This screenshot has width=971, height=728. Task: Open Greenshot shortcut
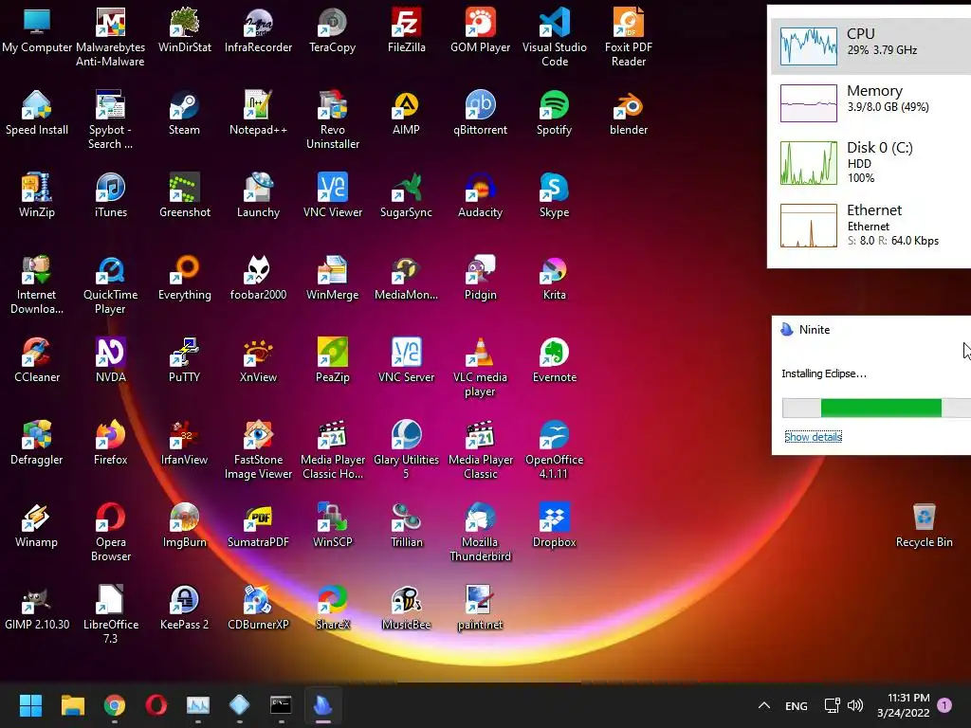[185, 195]
